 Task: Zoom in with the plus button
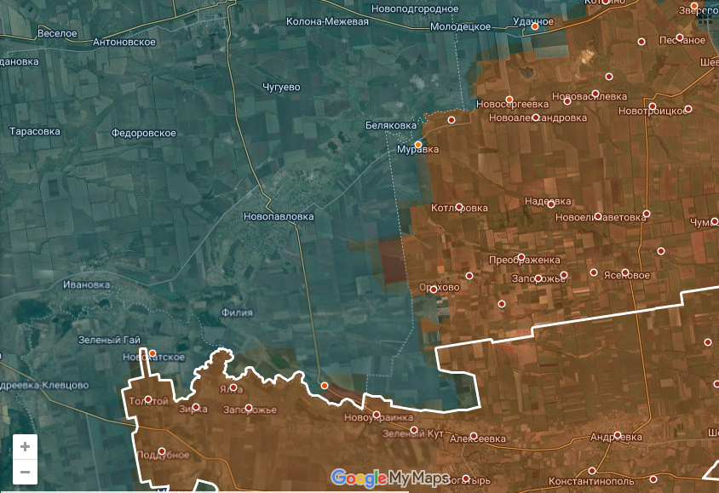point(25,446)
